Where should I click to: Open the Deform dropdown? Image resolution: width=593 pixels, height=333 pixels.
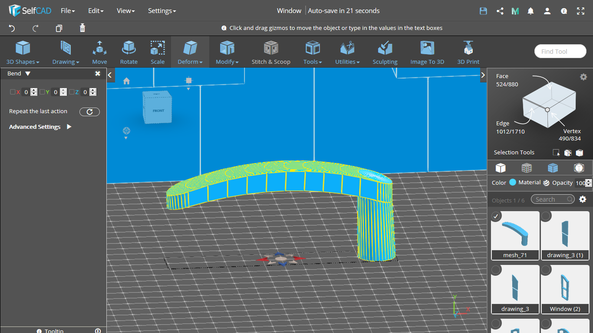190,52
